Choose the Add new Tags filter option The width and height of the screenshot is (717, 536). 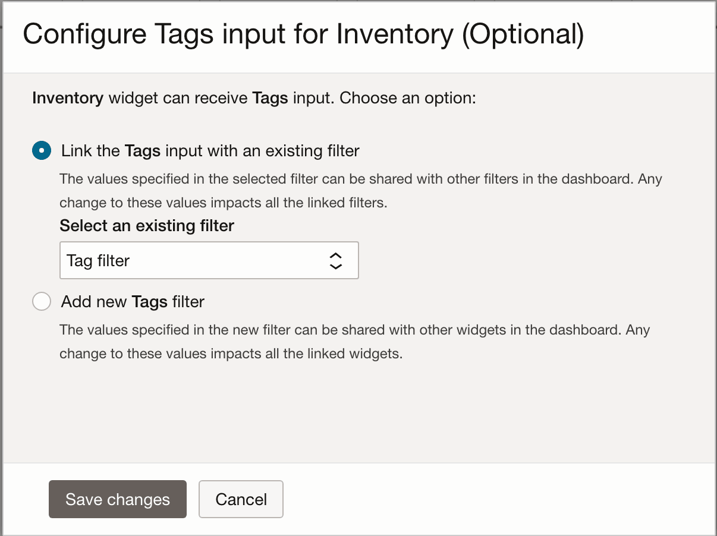pyautogui.click(x=41, y=301)
